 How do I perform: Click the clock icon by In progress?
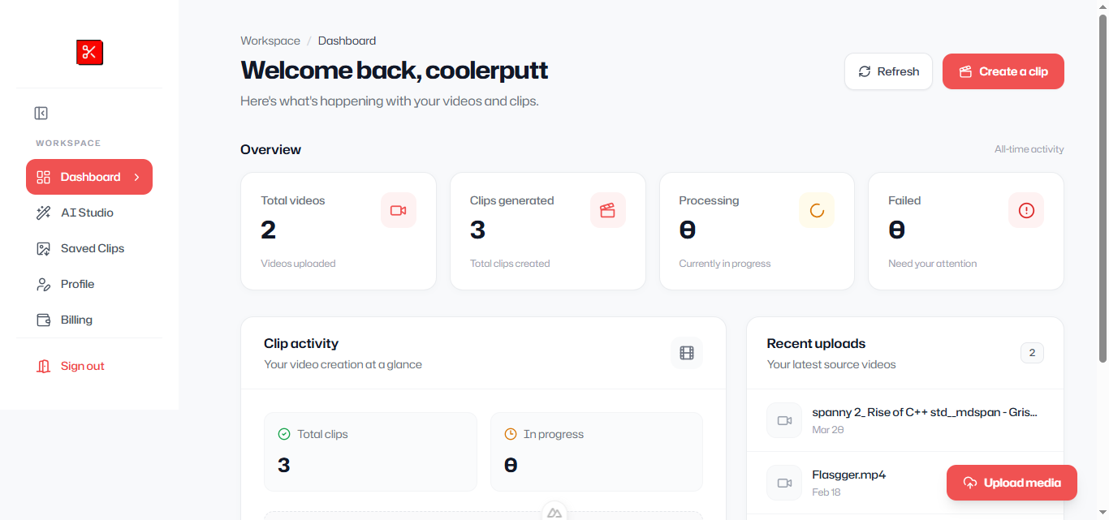pos(511,434)
